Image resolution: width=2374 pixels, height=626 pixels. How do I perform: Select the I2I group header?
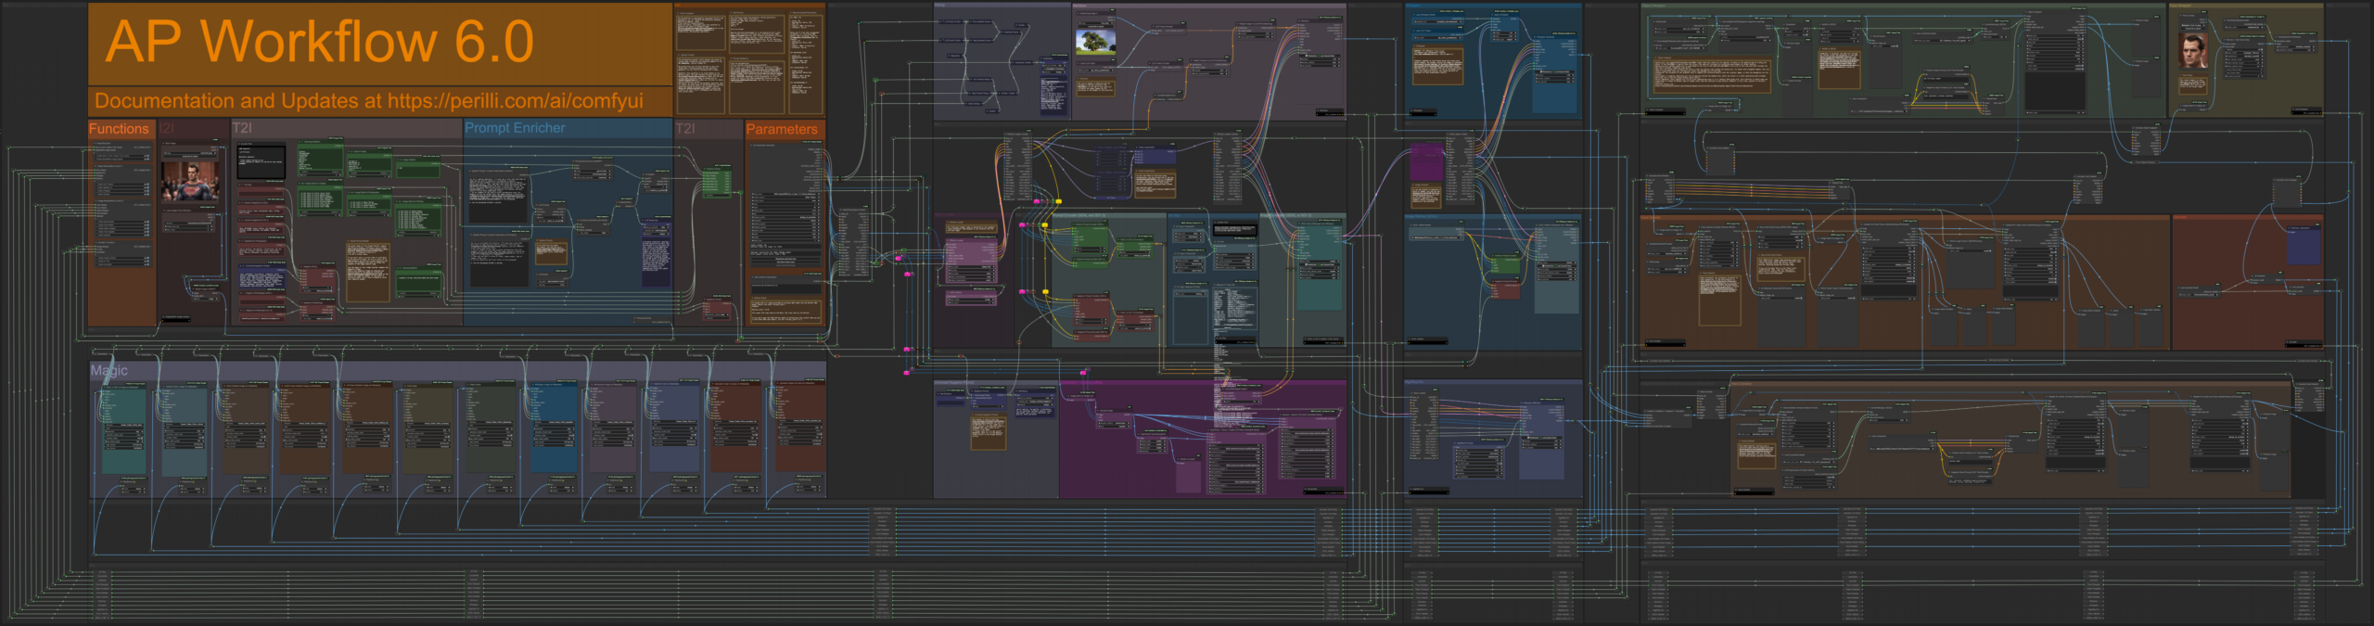click(168, 128)
